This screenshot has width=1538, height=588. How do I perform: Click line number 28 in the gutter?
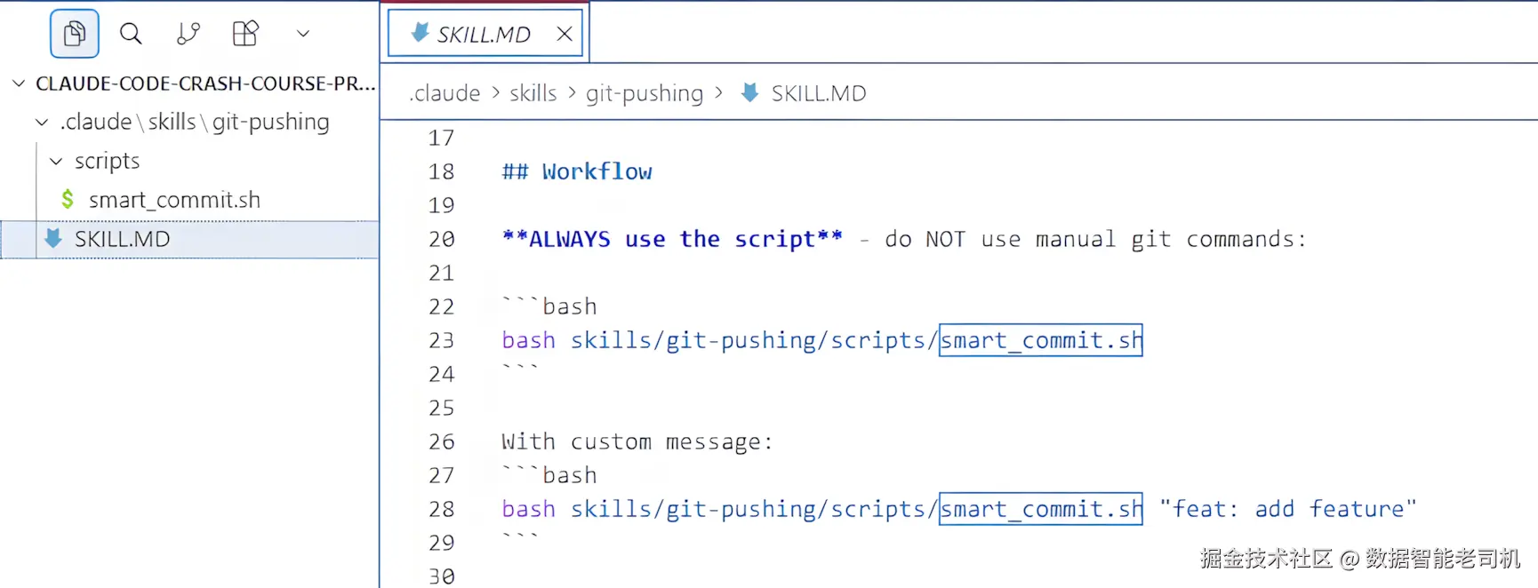[441, 509]
